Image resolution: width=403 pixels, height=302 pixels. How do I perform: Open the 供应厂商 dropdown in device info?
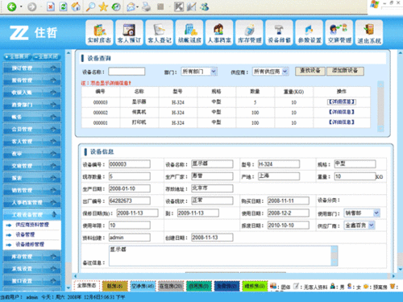(359, 225)
